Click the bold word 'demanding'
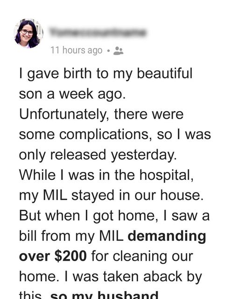Viewport: 239px width, 299px height. click(167, 236)
